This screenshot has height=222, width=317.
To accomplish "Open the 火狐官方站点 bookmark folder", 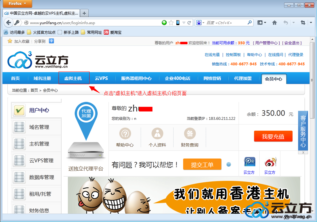I will coord(41,32).
